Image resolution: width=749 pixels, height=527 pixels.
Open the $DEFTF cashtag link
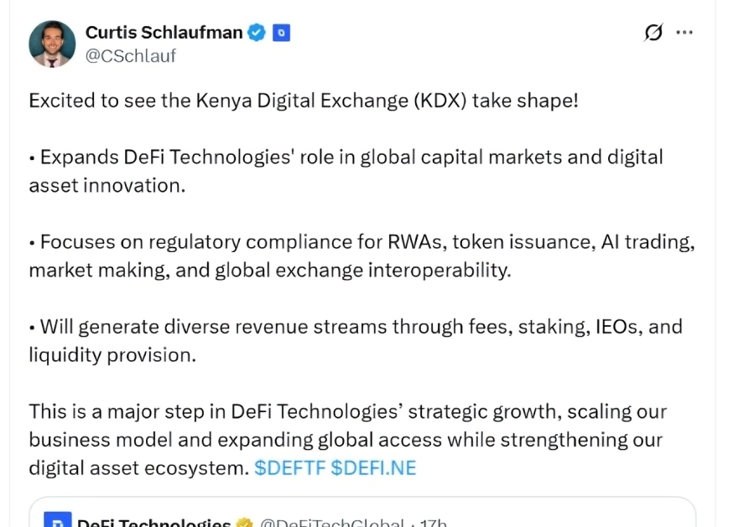(290, 468)
